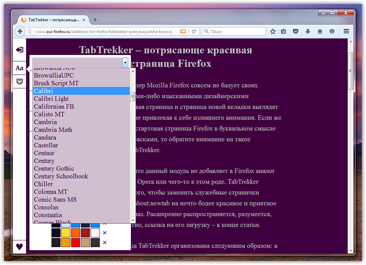Select Centaur from the list
This screenshot has height=265, width=366.
point(81,153)
